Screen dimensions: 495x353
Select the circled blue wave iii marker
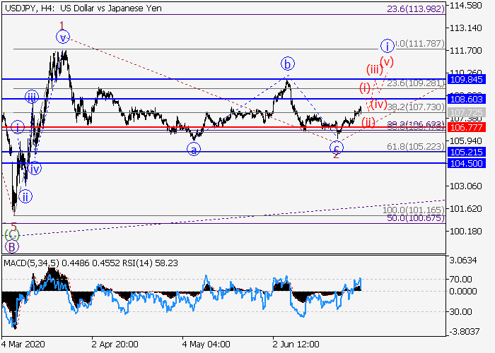32,96
